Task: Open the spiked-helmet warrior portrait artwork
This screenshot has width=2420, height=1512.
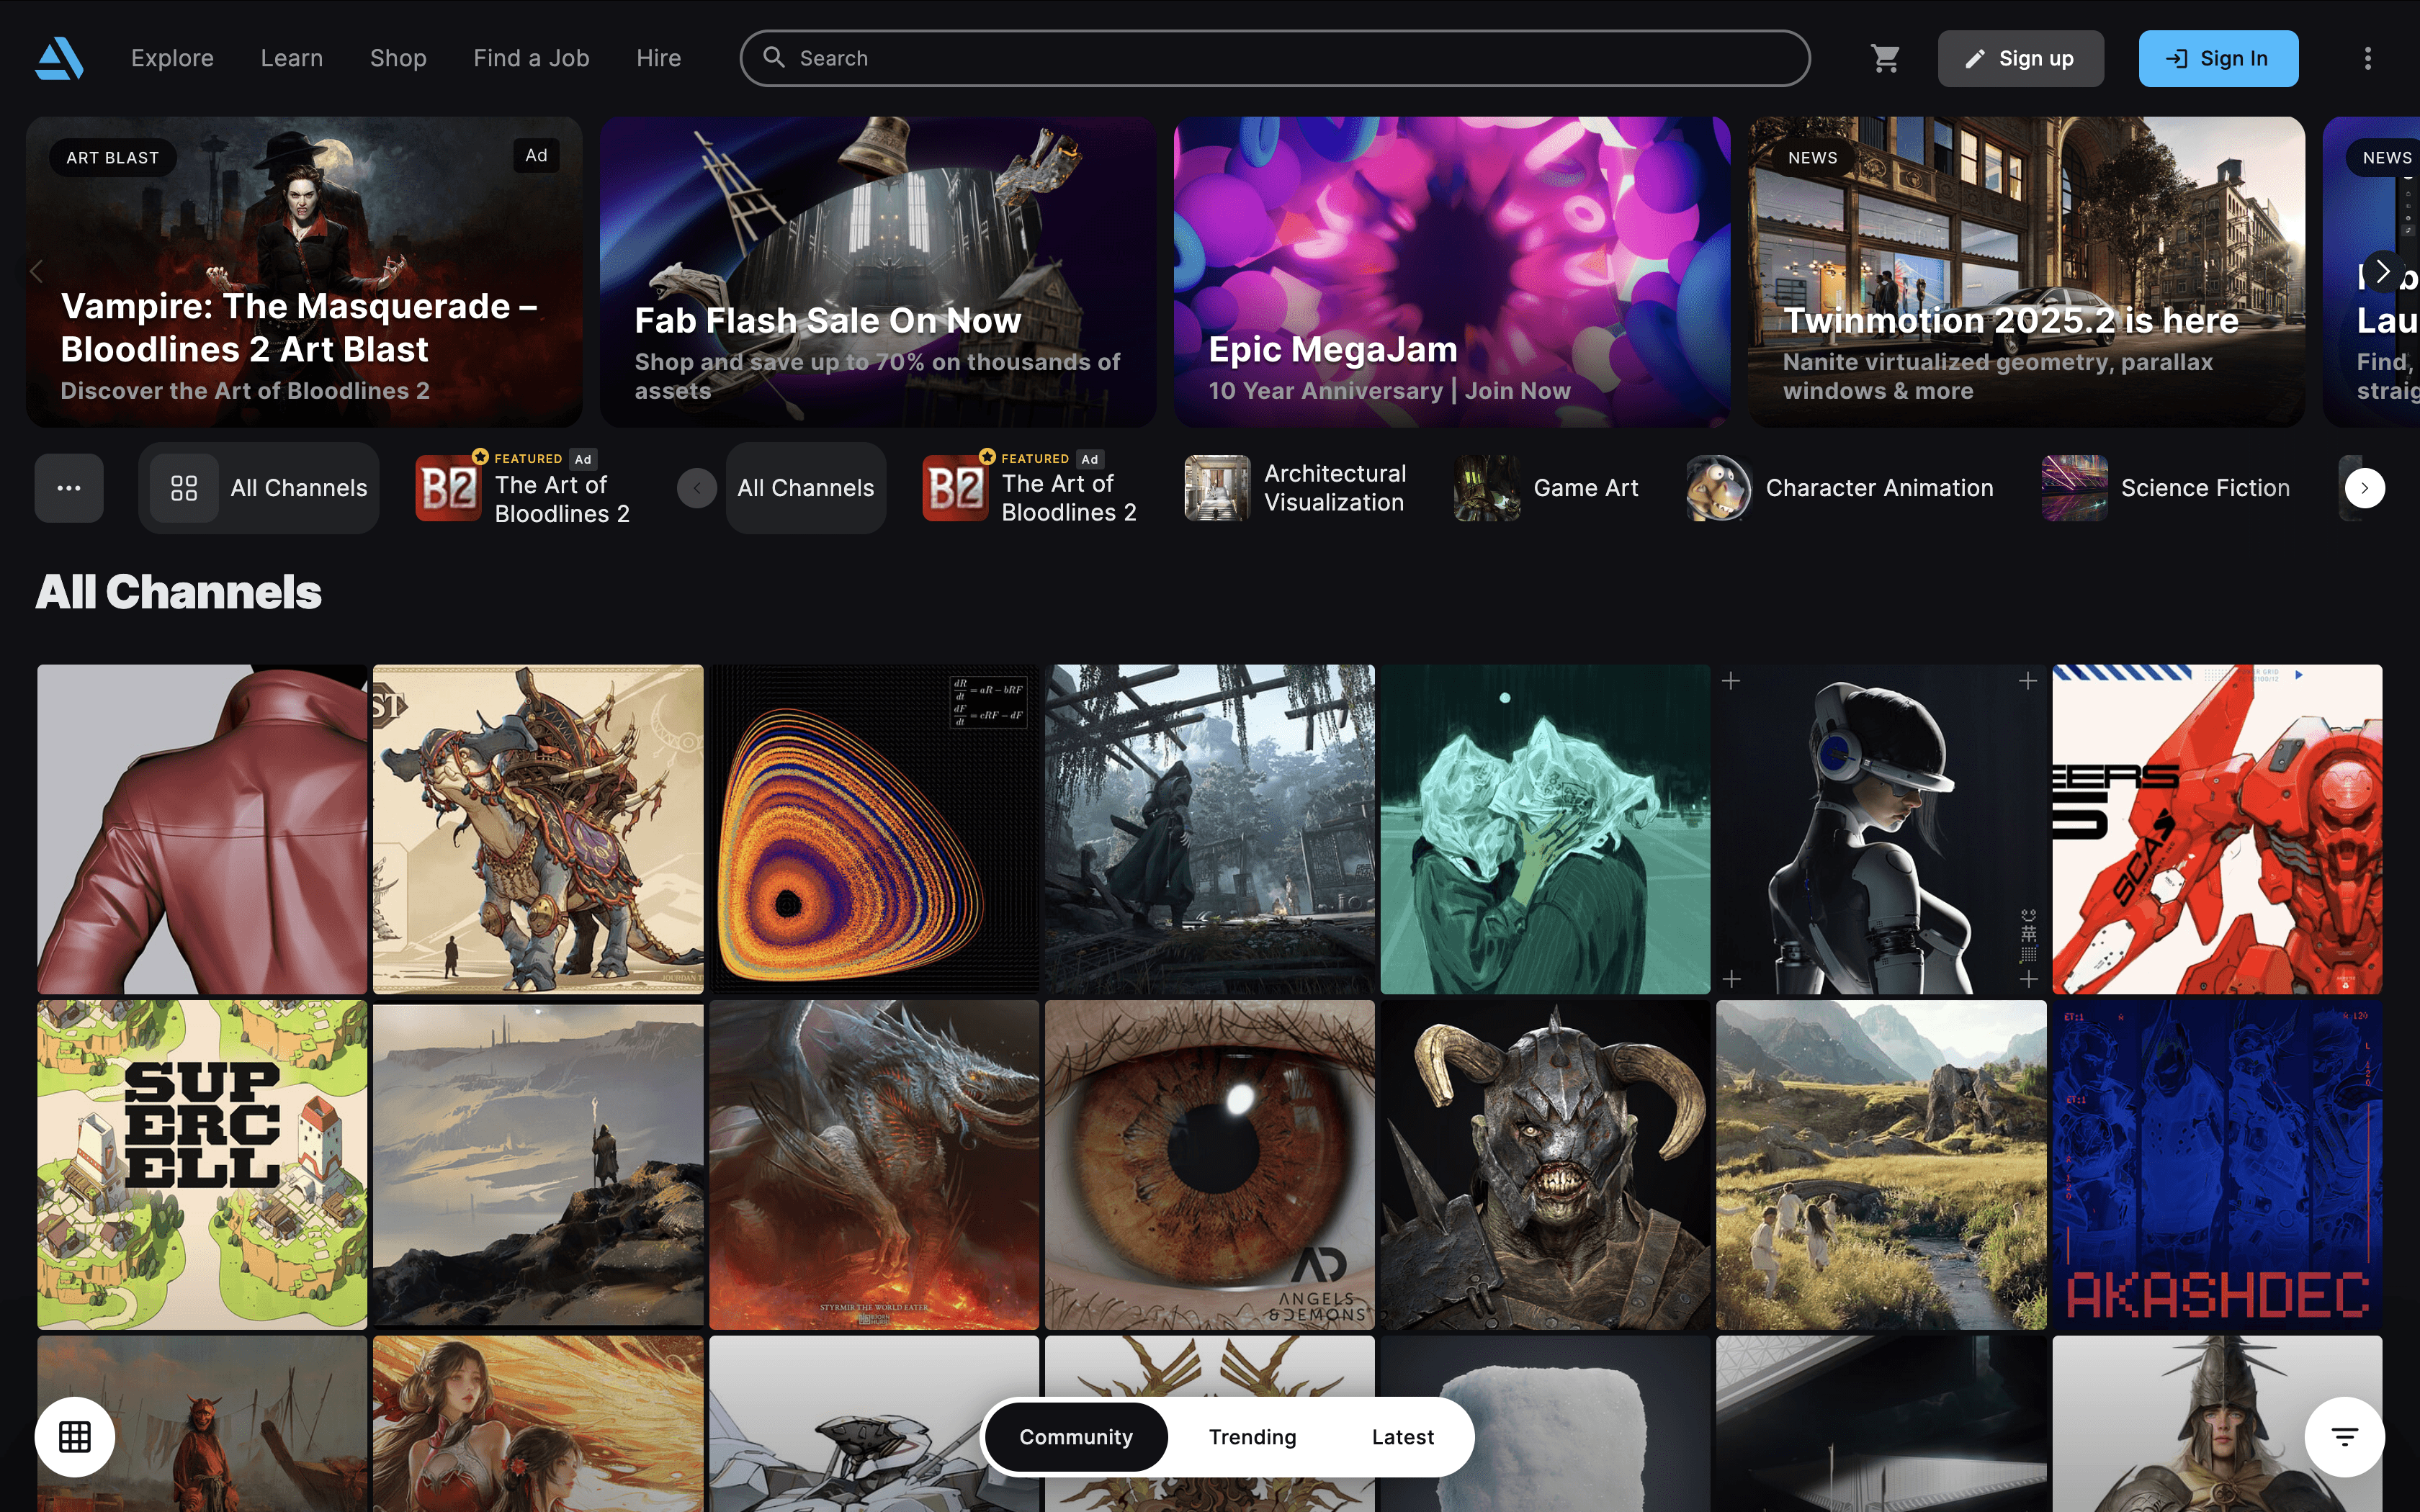Action: 2217,1424
